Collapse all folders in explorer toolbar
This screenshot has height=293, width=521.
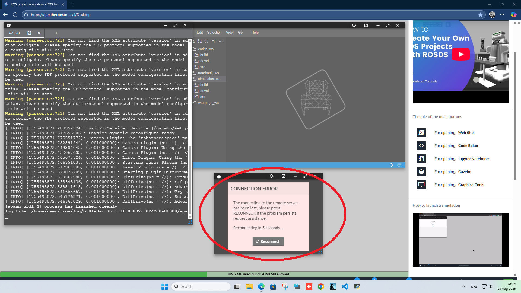tap(214, 41)
